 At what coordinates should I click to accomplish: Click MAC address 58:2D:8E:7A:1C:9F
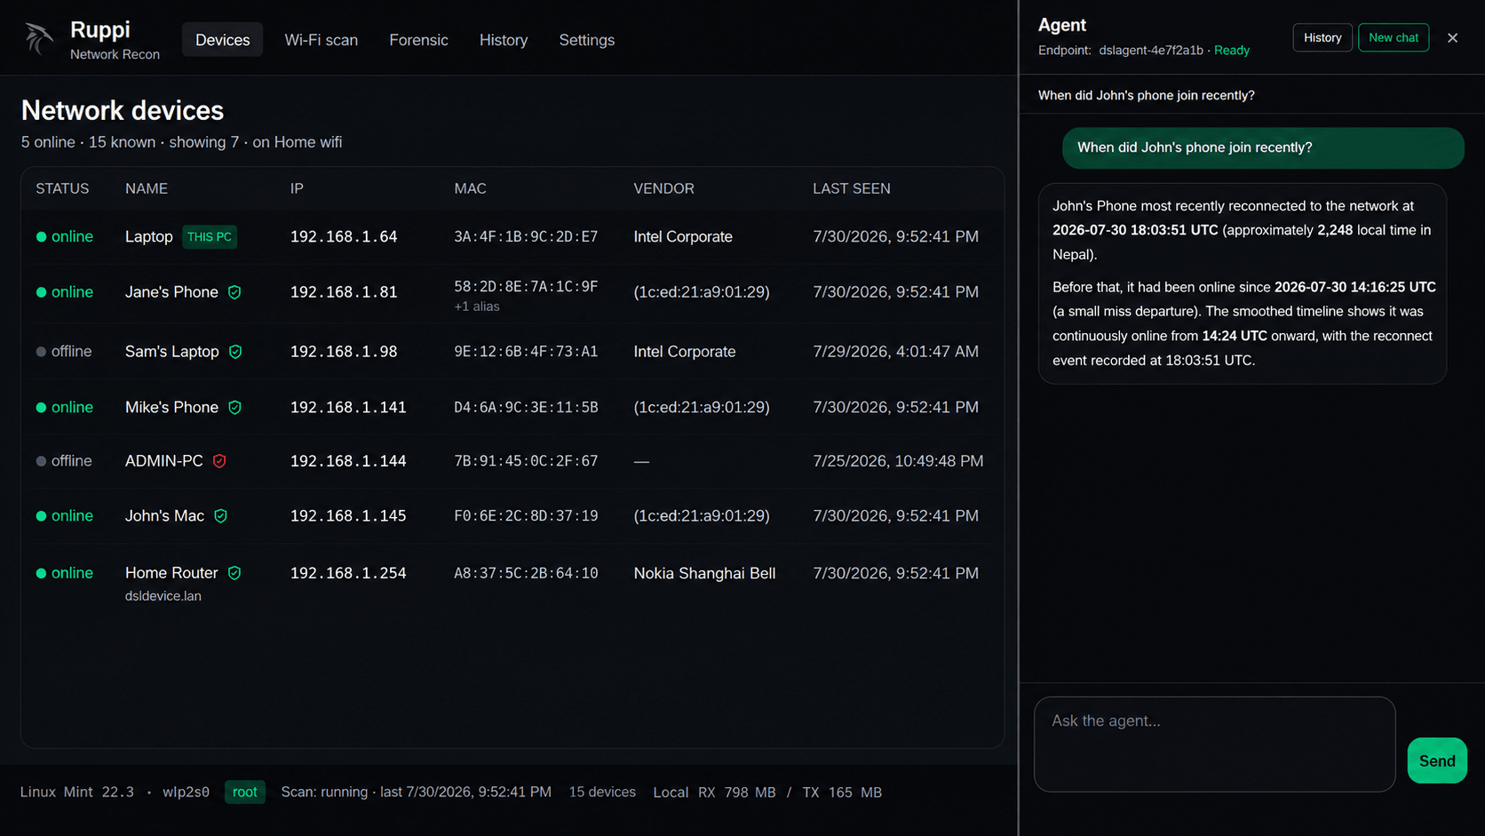[526, 287]
